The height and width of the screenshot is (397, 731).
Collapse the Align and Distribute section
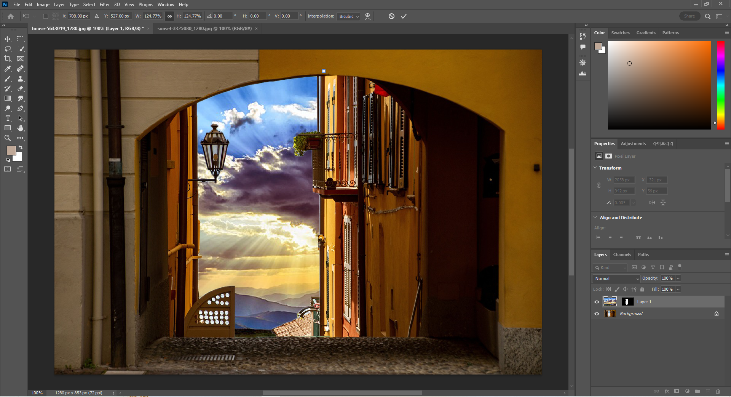595,217
